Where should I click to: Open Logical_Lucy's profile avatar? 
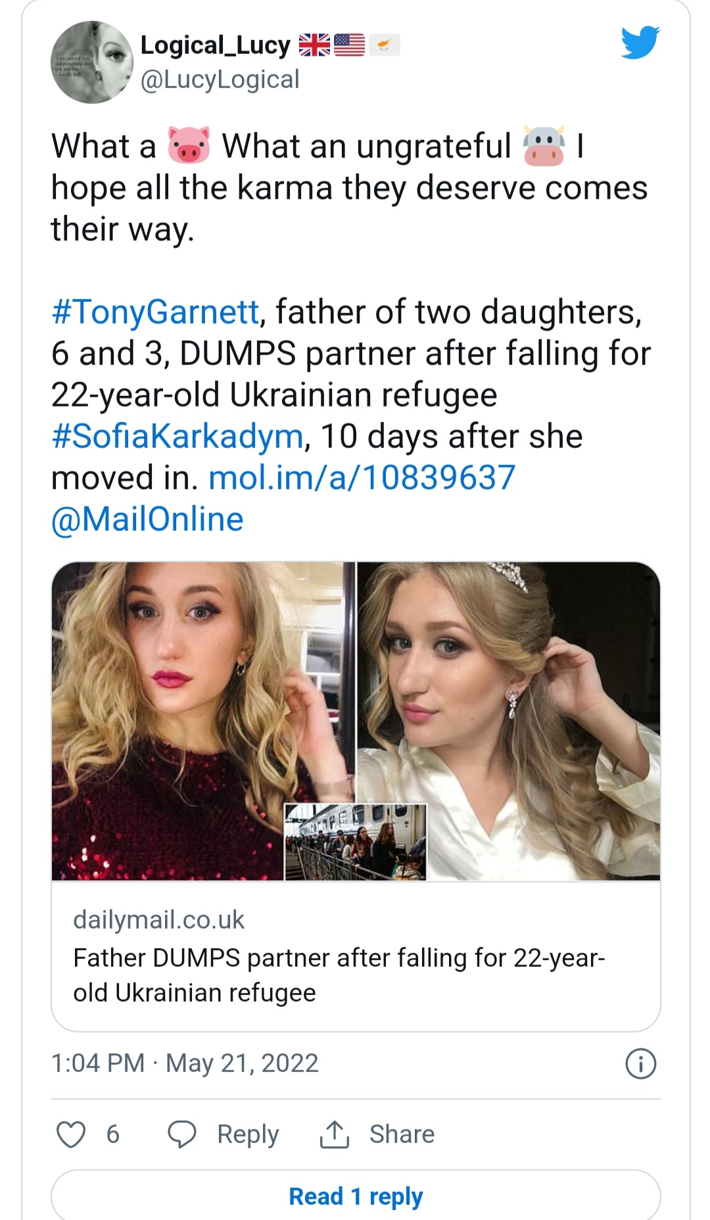[x=92, y=62]
